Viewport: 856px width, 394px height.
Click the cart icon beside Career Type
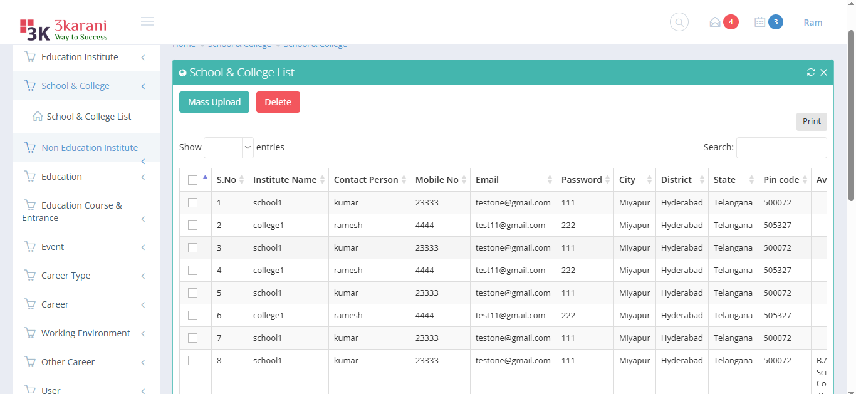pos(29,276)
